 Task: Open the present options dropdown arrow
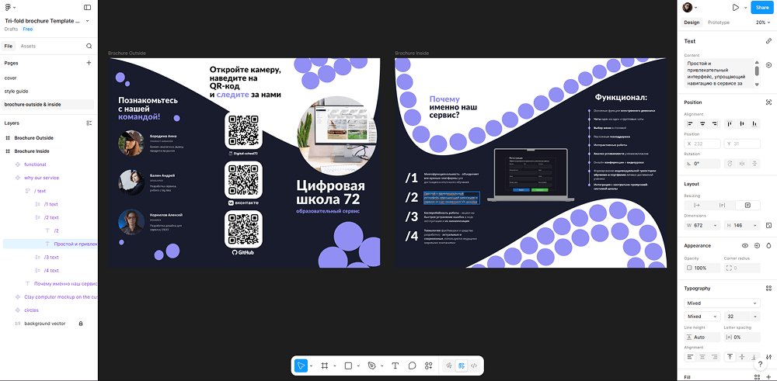coord(745,8)
